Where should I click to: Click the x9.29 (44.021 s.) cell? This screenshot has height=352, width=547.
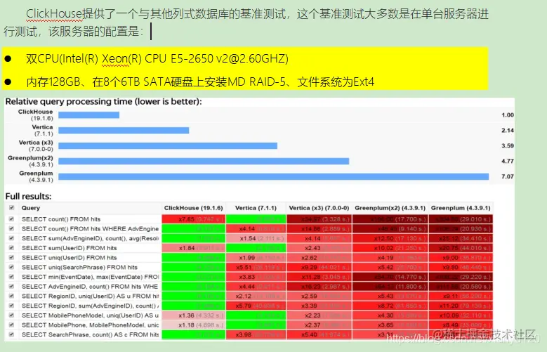pyautogui.click(x=319, y=267)
